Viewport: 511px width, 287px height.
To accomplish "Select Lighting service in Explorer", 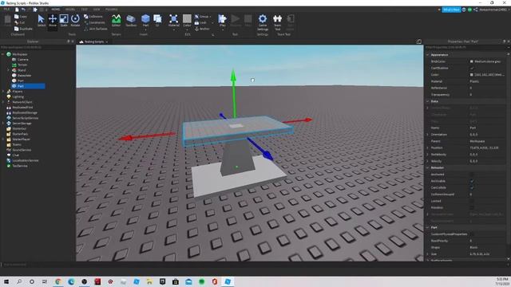I will [x=18, y=96].
